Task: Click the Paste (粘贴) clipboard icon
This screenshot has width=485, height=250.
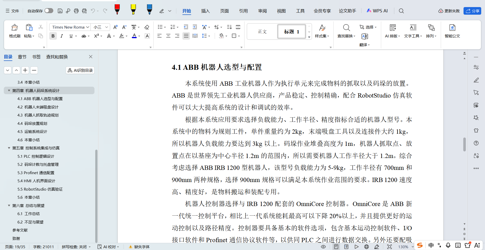Action: [29, 27]
